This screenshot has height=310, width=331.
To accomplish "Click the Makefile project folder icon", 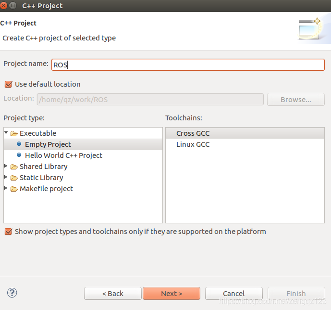I will pos(14,189).
